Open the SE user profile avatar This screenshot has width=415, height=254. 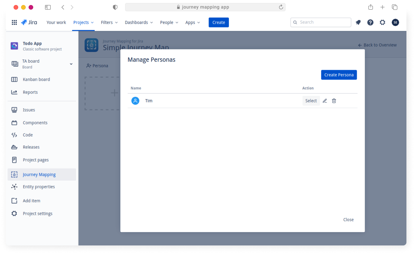click(x=395, y=22)
